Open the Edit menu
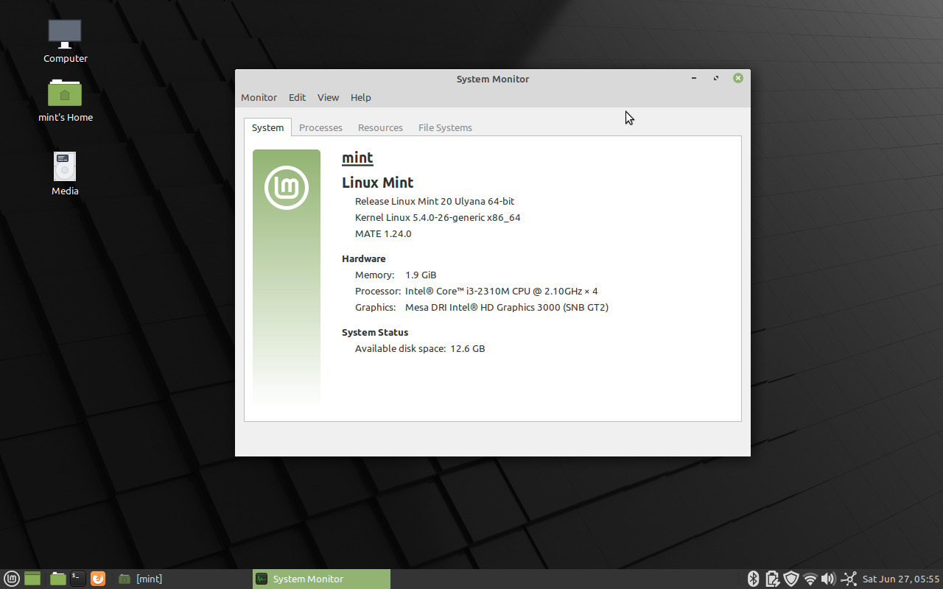The width and height of the screenshot is (943, 589). 297,97
